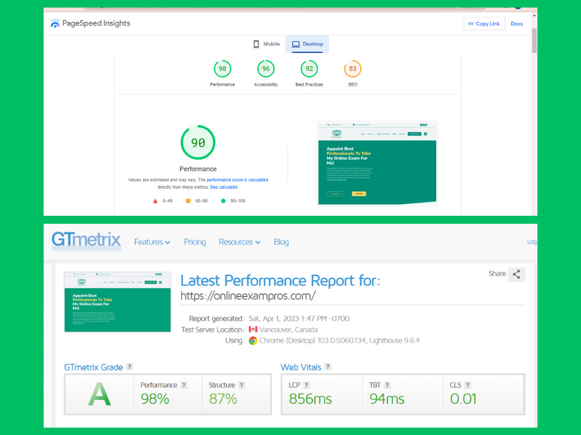The height and width of the screenshot is (435, 581).
Task: Open the 'performance score is calculated' link
Action: pos(237,180)
